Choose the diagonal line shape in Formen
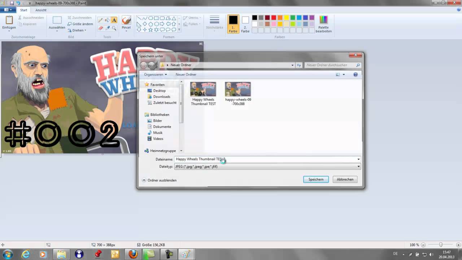The width and height of the screenshot is (462, 260). 139,18
